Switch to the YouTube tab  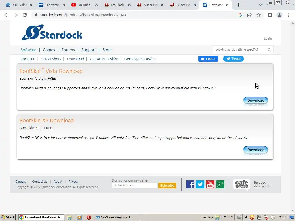[84, 5]
